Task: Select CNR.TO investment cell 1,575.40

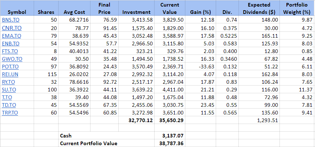Action: (x=136, y=28)
